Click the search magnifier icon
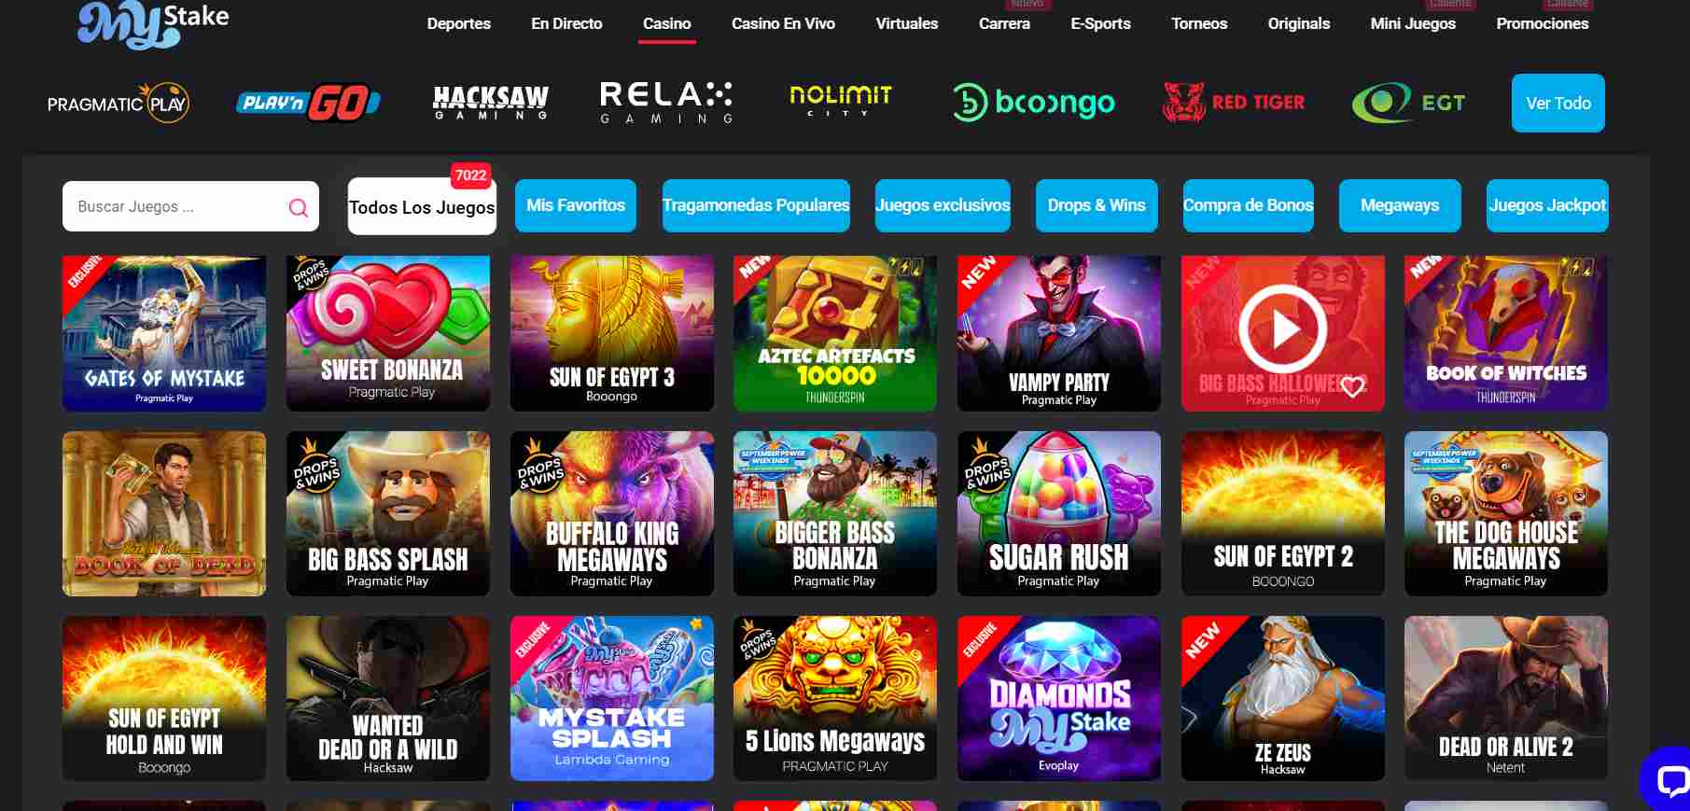 pos(299,207)
